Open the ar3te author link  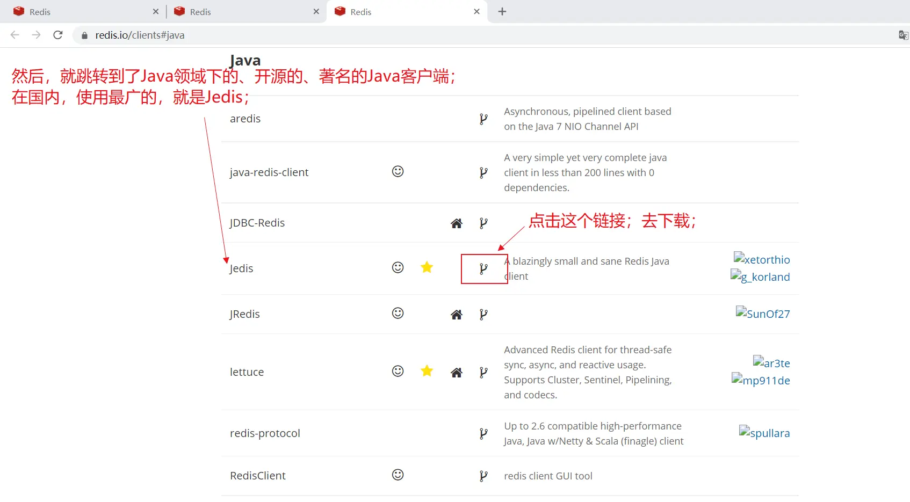point(771,363)
